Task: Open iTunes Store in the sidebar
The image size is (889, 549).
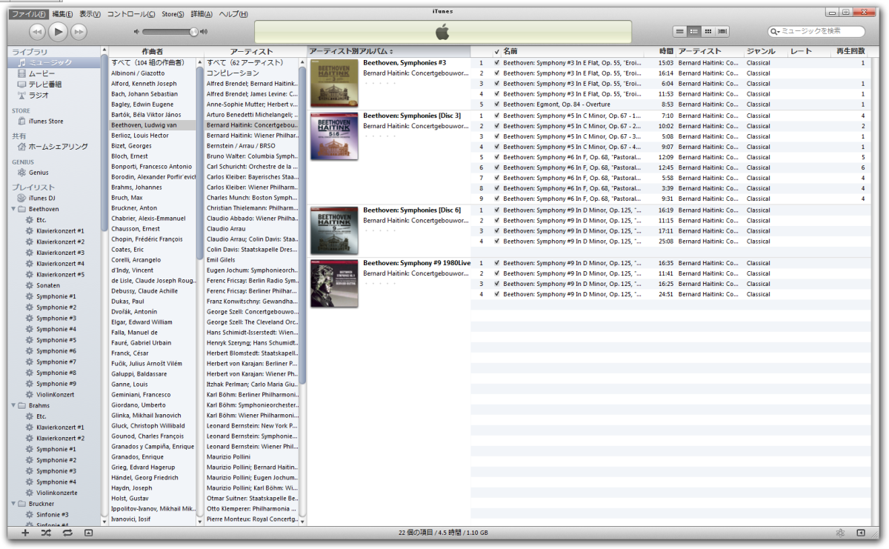Action: (45, 122)
